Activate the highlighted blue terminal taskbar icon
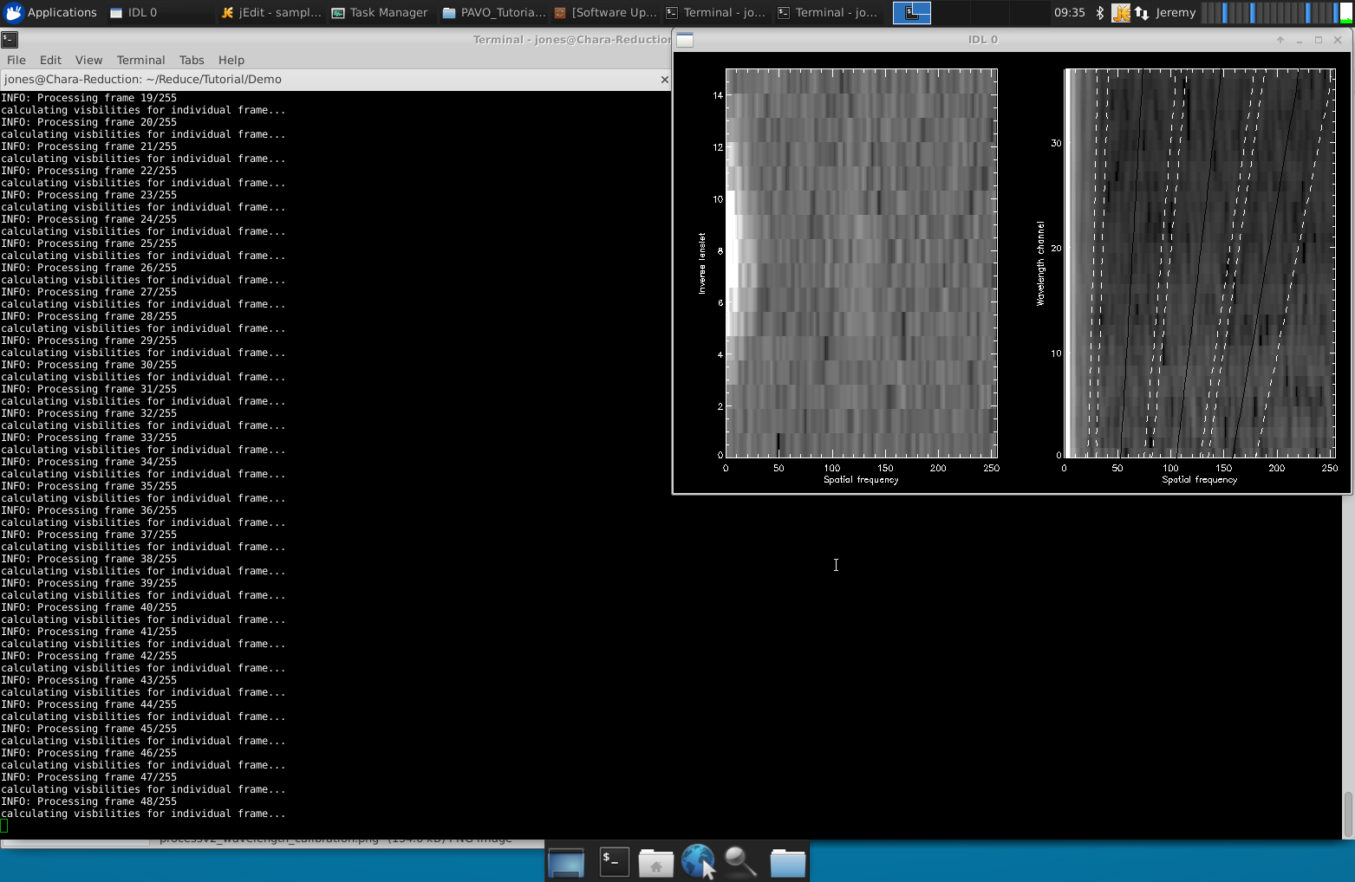This screenshot has height=882, width=1355. [912, 12]
